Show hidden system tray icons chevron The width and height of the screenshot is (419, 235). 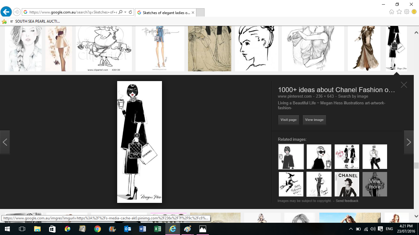coord(351,229)
